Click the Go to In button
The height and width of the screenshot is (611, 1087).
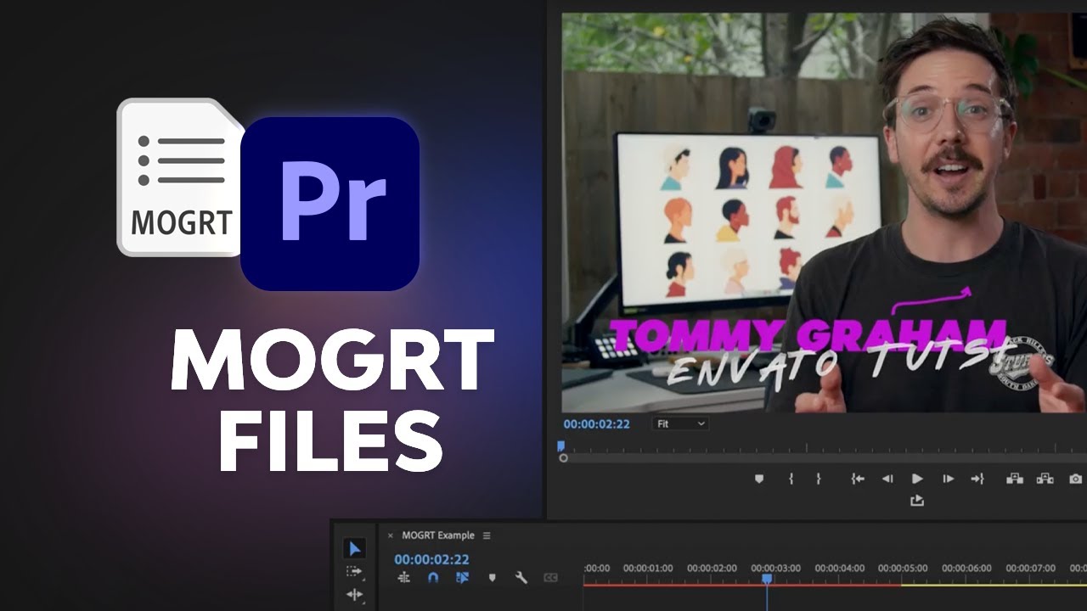point(858,479)
